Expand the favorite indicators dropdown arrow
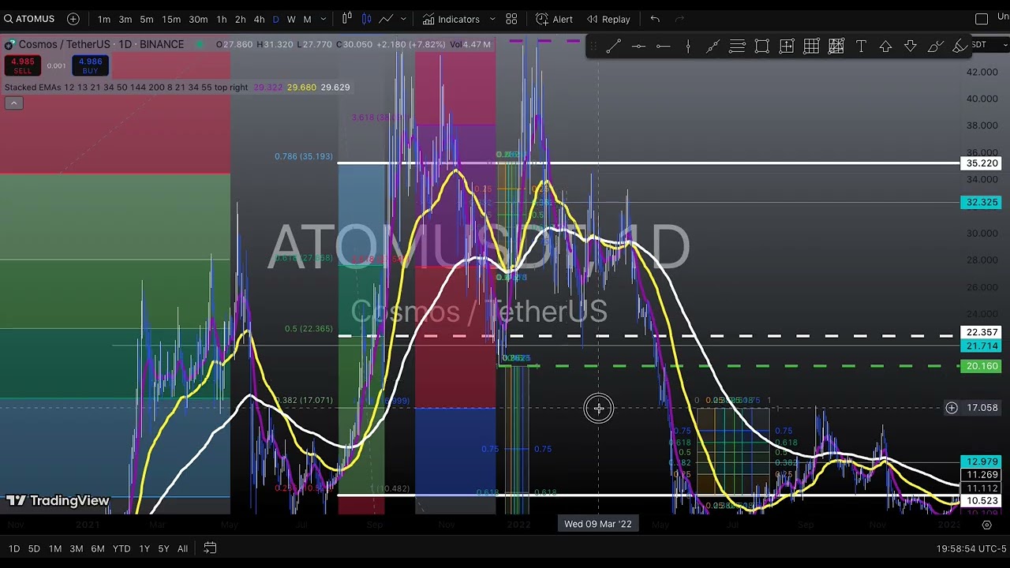Viewport: 1010px width, 568px height. click(x=492, y=19)
